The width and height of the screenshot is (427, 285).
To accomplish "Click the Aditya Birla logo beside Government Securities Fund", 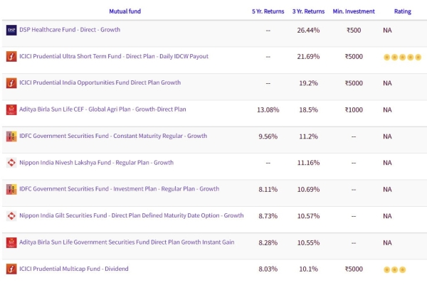I will (11, 242).
